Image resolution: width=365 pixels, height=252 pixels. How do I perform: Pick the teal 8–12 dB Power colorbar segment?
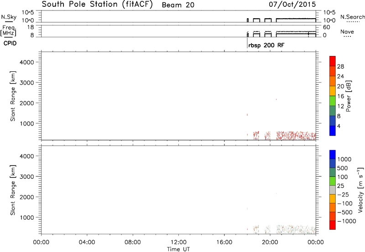(x=333, y=111)
